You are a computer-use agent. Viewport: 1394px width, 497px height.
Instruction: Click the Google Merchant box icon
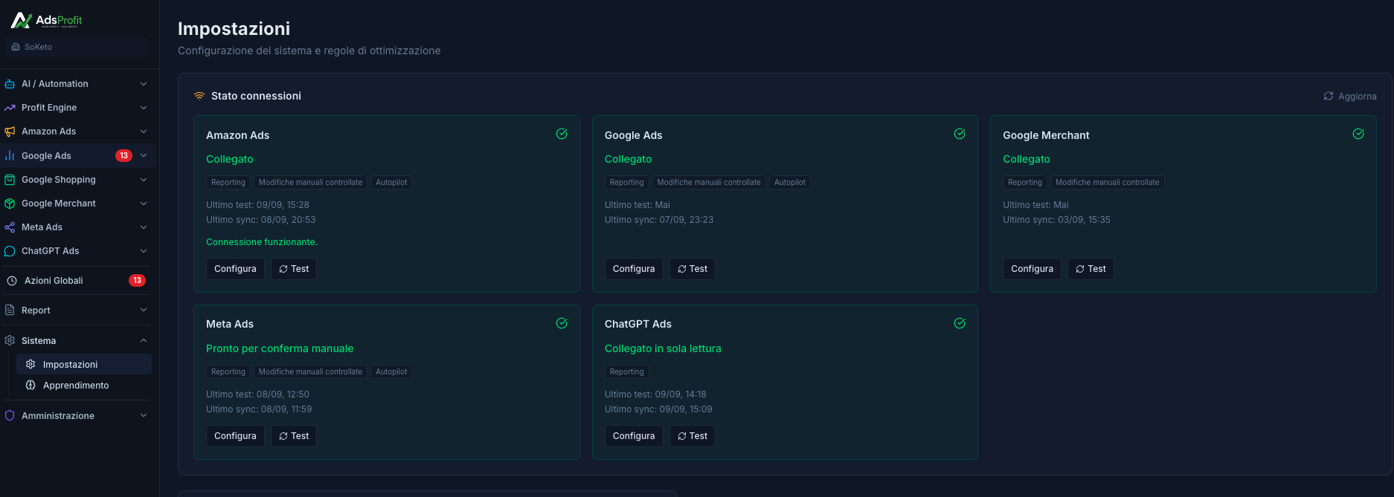10,204
